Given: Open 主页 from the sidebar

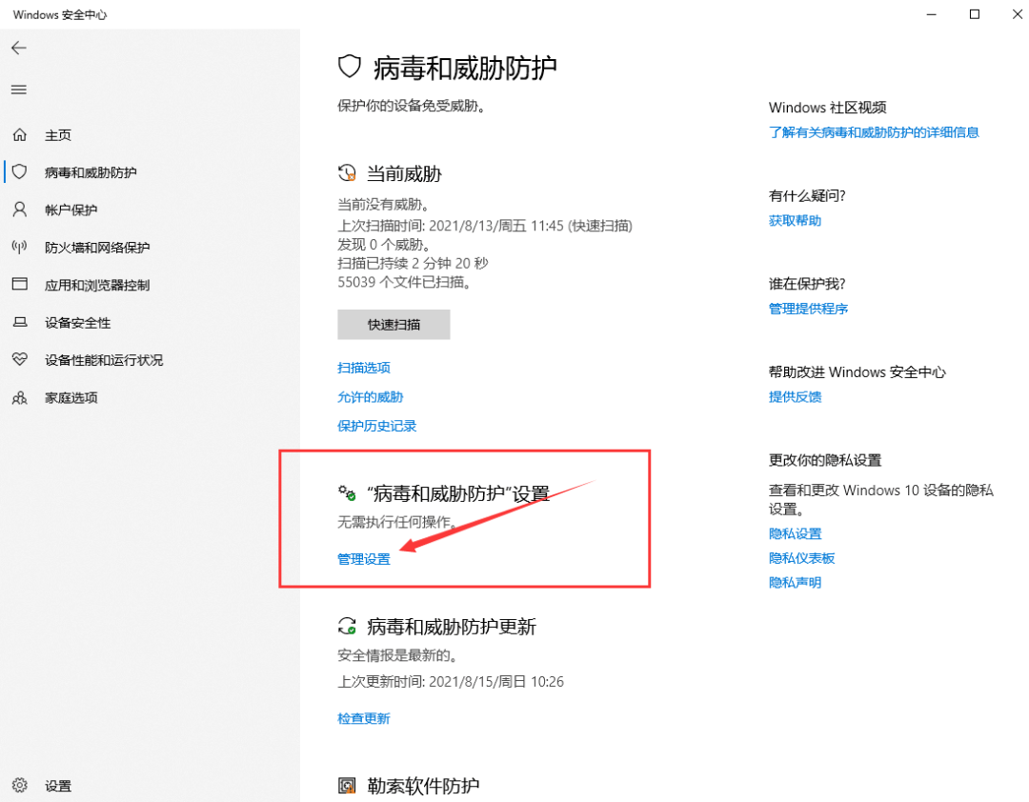Looking at the screenshot, I should pos(57,134).
